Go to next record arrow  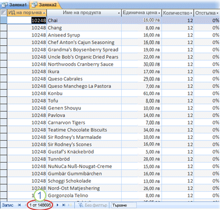pos(57,205)
